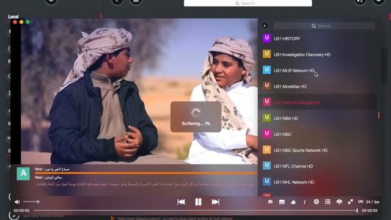Click the orange program progress bar

[x=146, y=173]
